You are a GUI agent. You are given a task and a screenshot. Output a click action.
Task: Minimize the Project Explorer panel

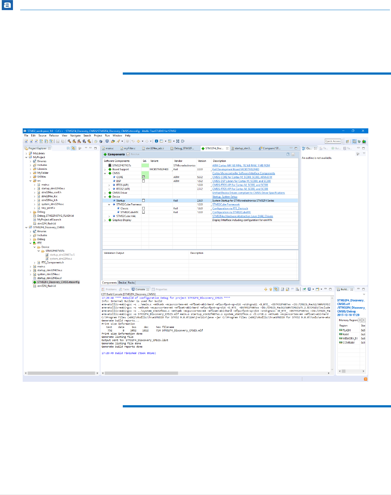90,148
